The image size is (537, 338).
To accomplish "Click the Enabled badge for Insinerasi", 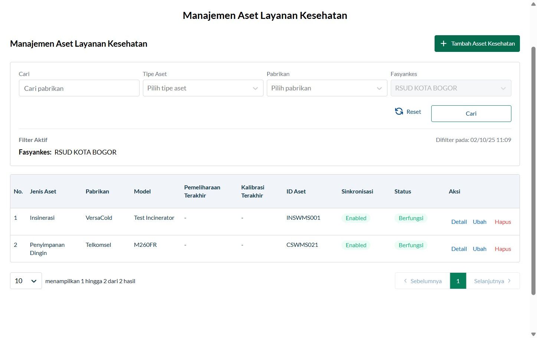I will pos(356,218).
